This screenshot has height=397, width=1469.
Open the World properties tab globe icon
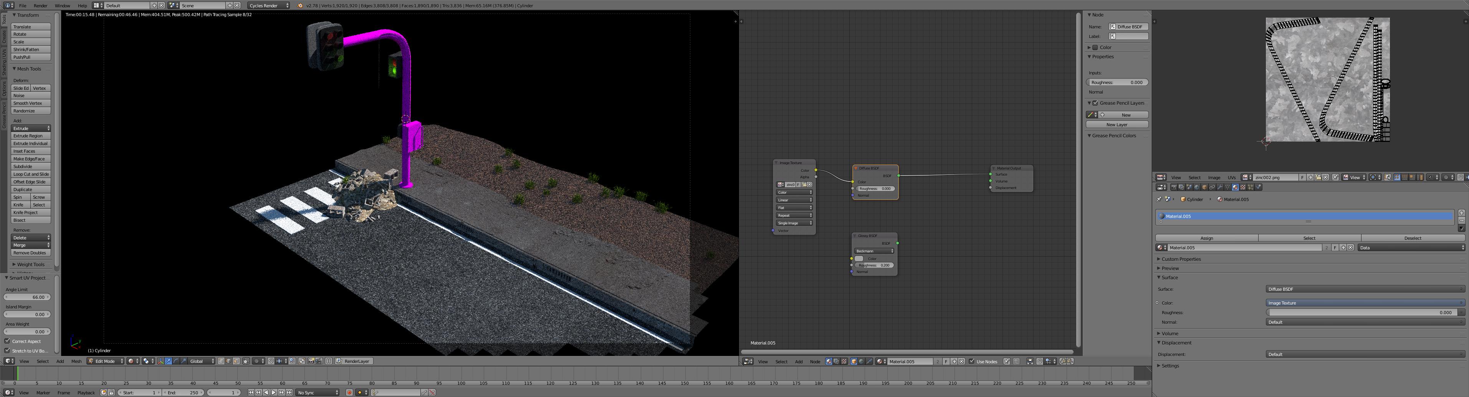[1197, 188]
